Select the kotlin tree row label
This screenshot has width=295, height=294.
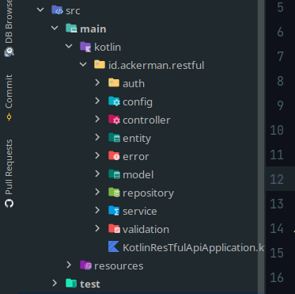[108, 48]
